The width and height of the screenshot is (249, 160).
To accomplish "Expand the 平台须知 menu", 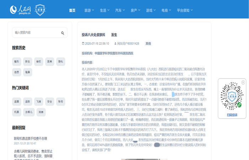I will 185,10.
